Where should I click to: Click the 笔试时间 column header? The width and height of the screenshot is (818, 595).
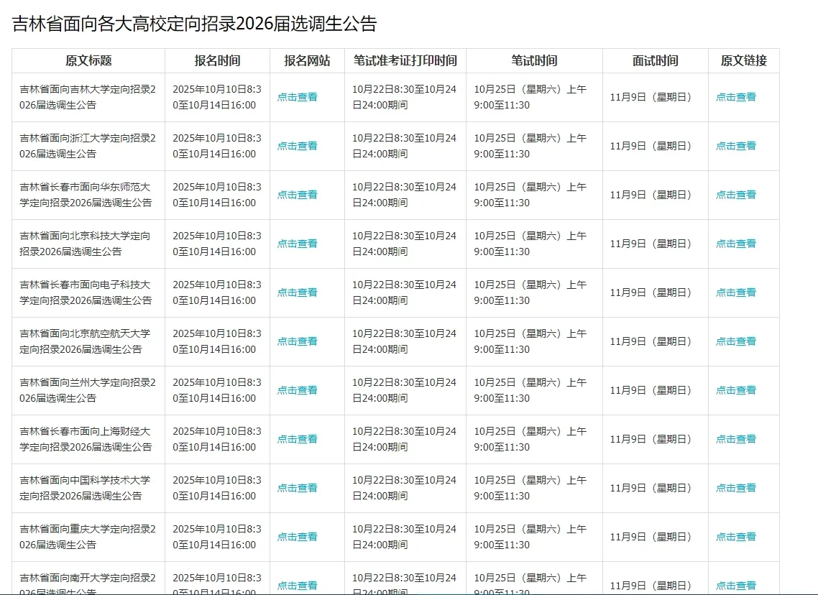(534, 60)
